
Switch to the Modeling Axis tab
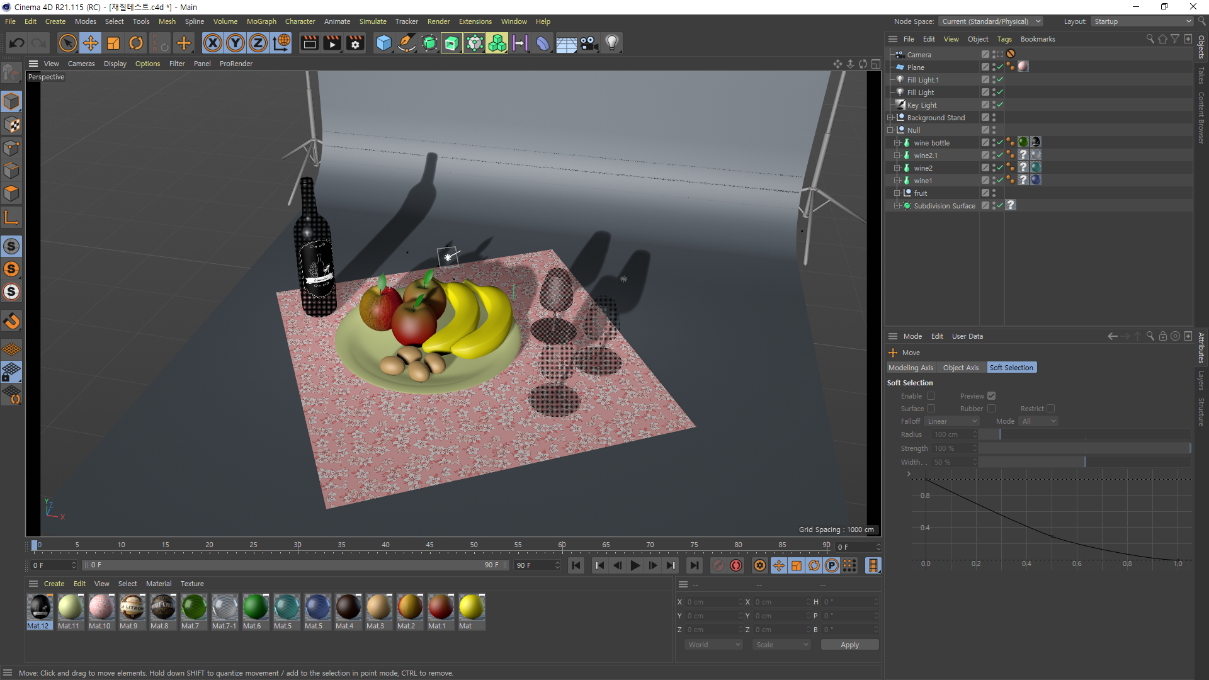911,368
